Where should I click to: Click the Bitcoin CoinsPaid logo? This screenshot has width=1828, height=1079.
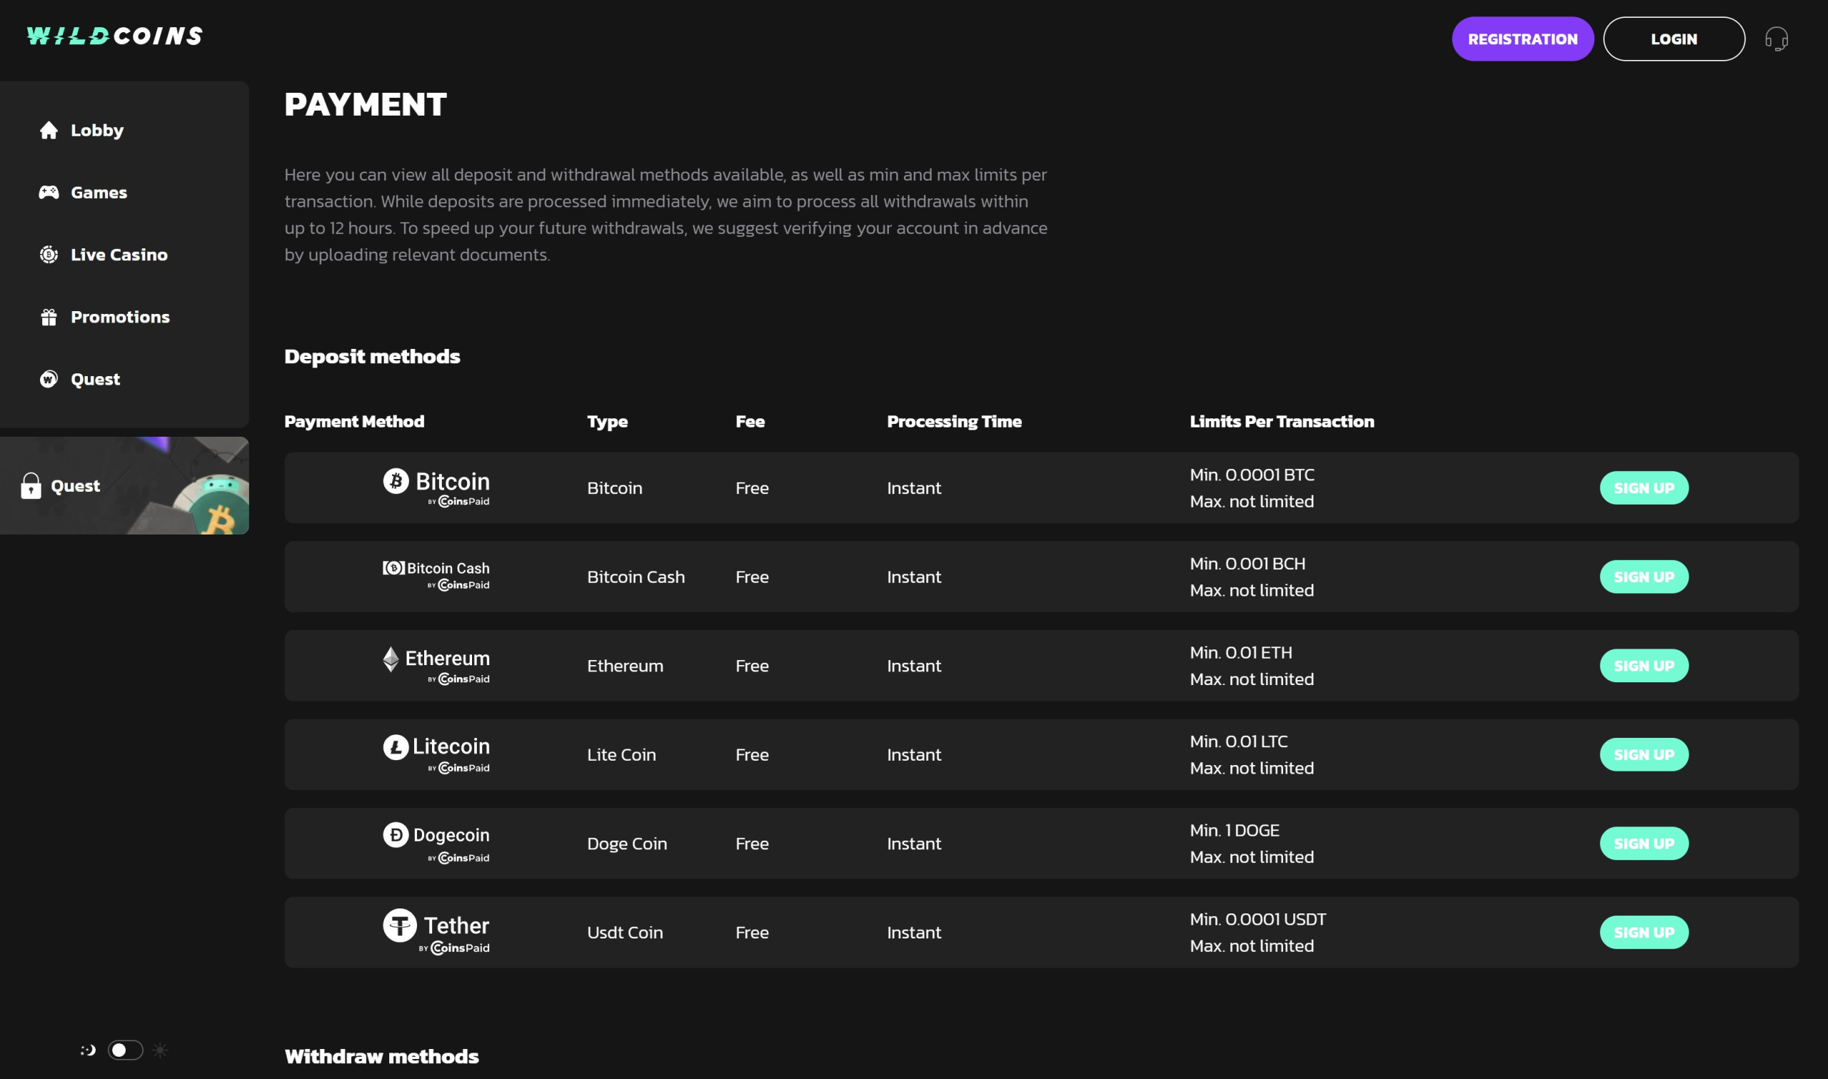pyautogui.click(x=436, y=488)
